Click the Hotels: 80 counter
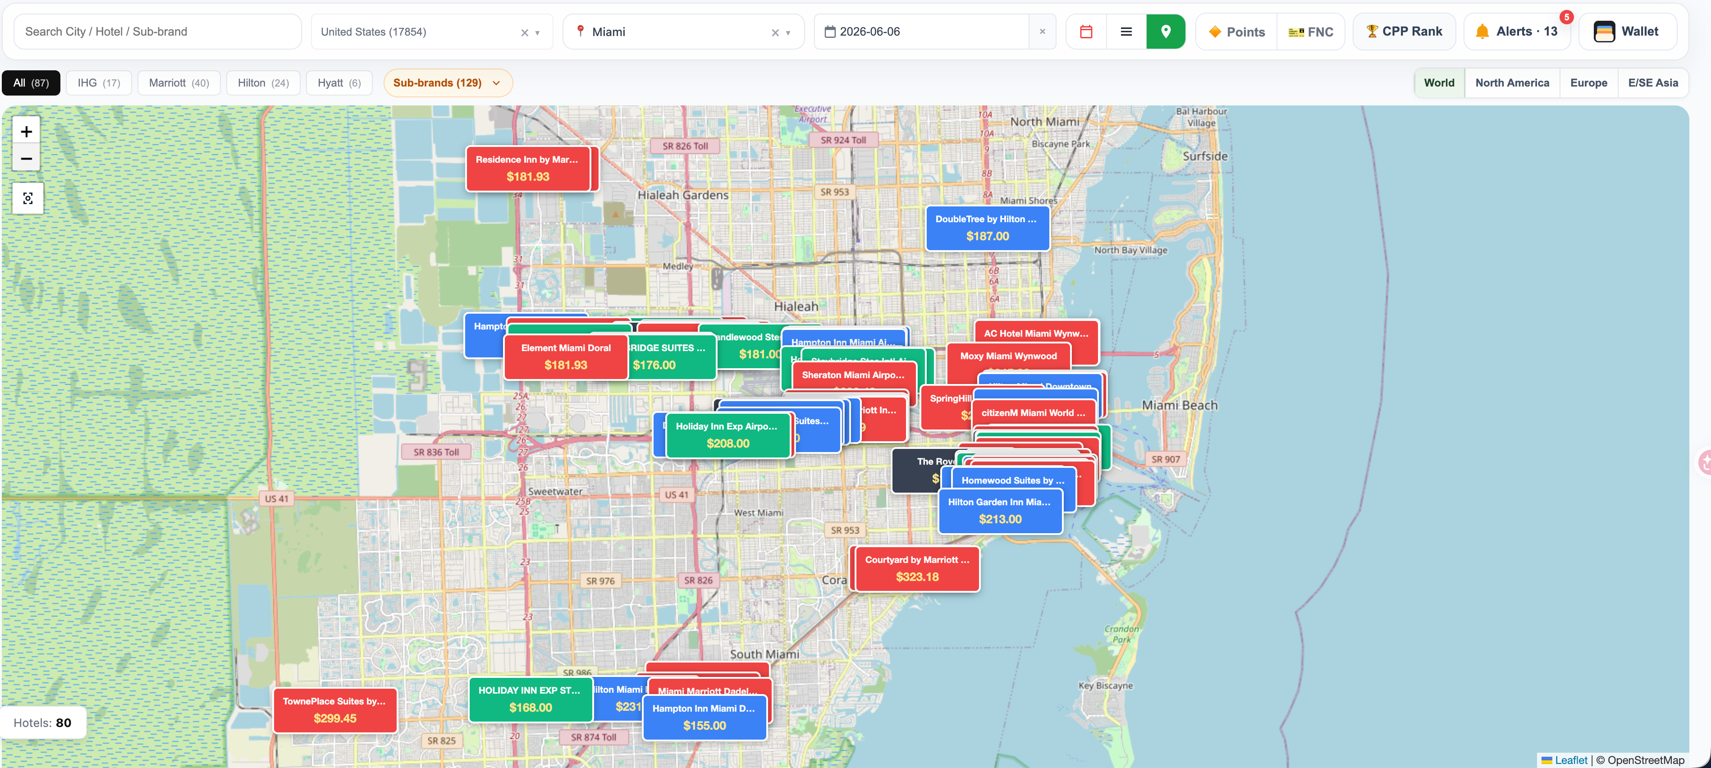Screen dimensions: 1711x768 (42, 723)
